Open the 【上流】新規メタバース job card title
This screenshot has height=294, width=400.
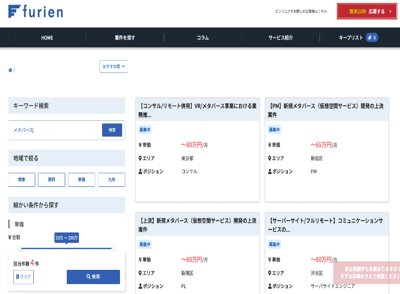point(197,225)
